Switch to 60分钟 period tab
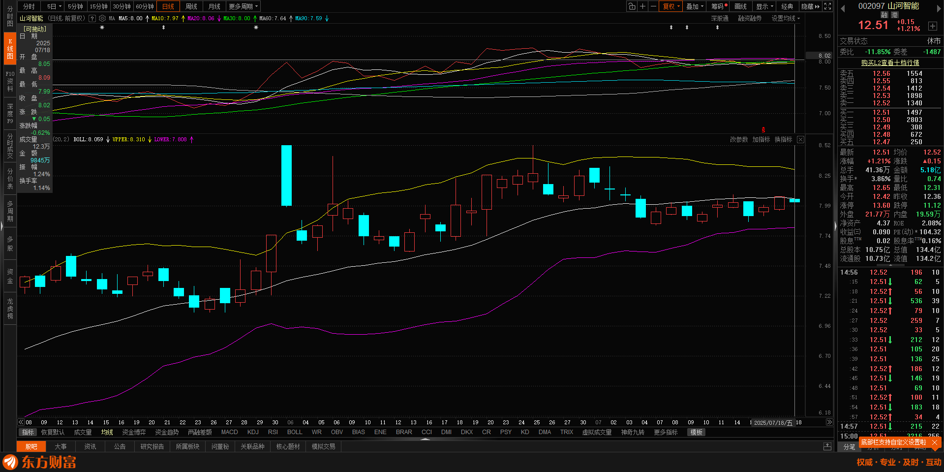 click(145, 6)
